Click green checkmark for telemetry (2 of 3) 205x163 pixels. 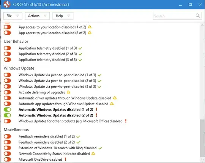[80, 54]
